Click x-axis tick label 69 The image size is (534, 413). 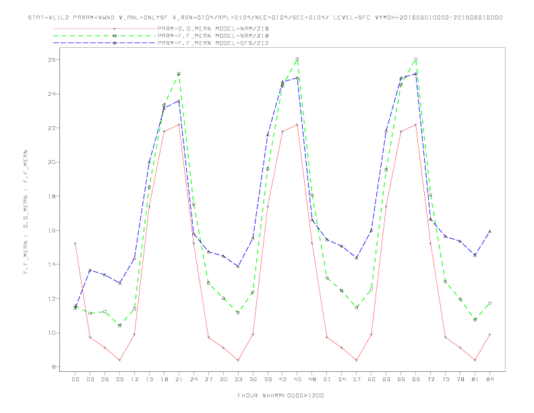(416, 379)
